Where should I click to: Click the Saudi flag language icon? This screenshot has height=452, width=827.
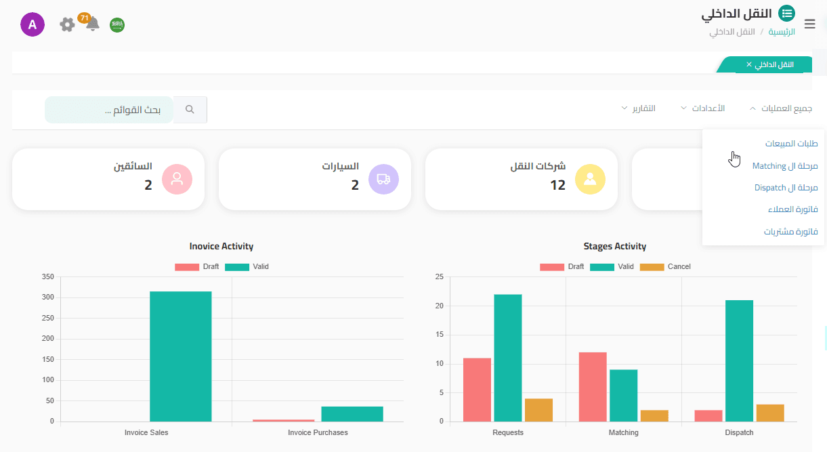tap(117, 25)
